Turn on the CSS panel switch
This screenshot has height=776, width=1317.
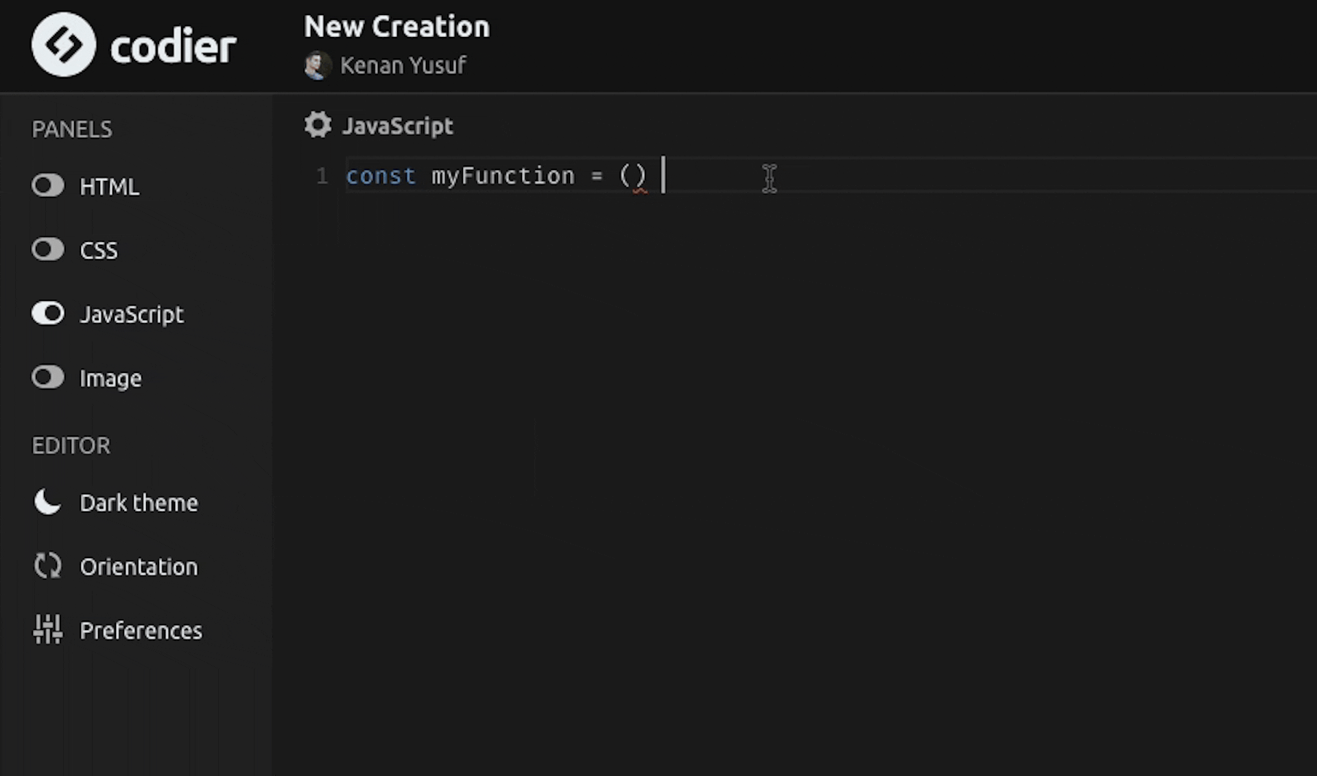click(47, 250)
